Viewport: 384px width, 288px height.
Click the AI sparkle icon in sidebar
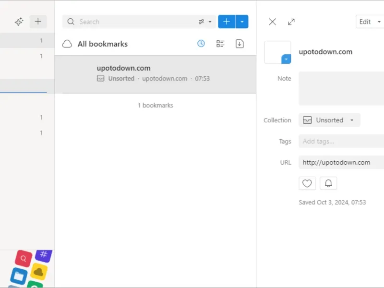[19, 22]
